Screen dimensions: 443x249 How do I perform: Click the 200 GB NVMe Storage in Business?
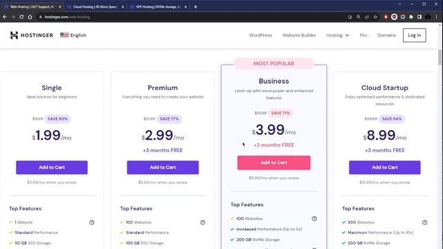tap(258, 240)
